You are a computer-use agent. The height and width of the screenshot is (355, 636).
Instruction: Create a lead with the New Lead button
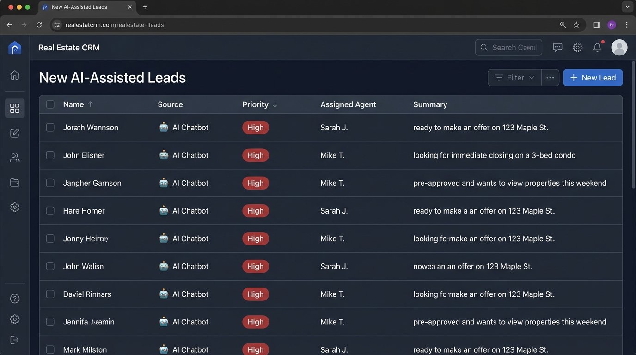pos(593,77)
